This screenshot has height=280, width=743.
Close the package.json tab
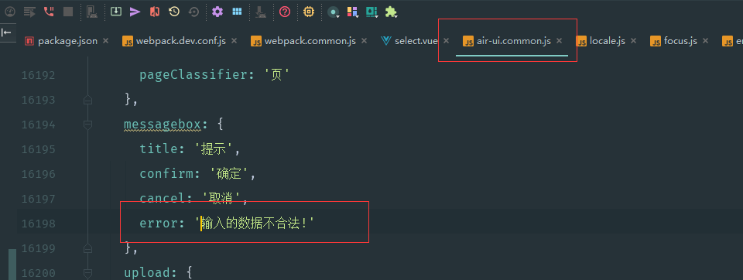pos(105,41)
